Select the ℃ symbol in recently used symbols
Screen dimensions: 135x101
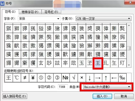tap(17, 78)
